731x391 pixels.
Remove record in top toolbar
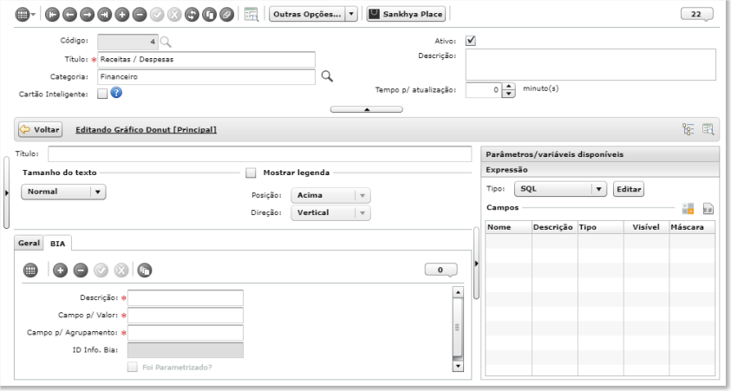(140, 15)
